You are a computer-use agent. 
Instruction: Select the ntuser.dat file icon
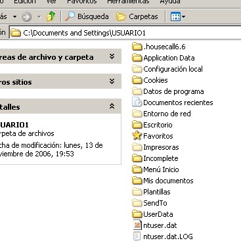[x=137, y=225]
